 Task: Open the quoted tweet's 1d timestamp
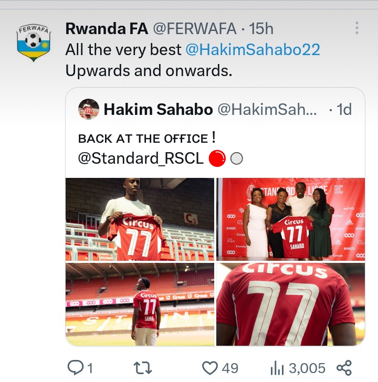[344, 109]
